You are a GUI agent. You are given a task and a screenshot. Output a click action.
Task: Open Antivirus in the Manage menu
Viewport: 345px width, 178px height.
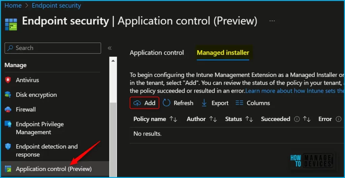click(28, 80)
